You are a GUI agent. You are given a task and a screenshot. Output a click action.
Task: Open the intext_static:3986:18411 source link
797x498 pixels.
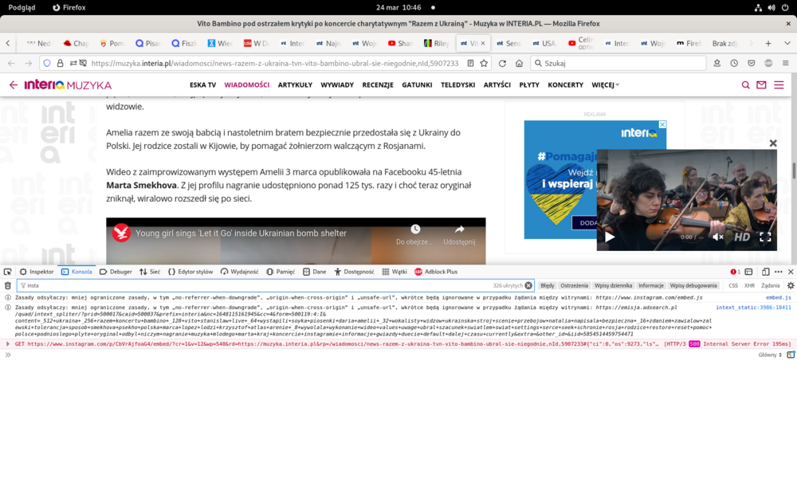[753, 308]
